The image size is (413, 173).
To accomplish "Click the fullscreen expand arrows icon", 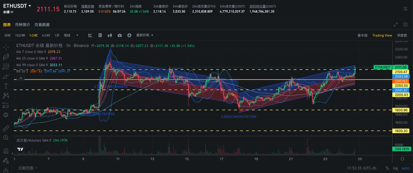I will click(x=396, y=25).
